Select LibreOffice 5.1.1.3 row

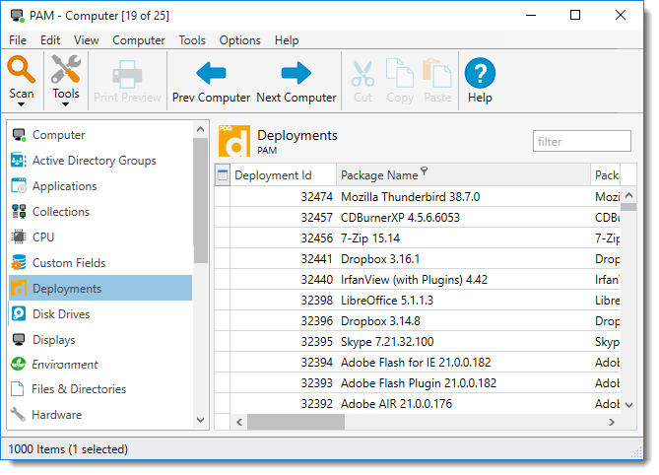click(x=418, y=300)
